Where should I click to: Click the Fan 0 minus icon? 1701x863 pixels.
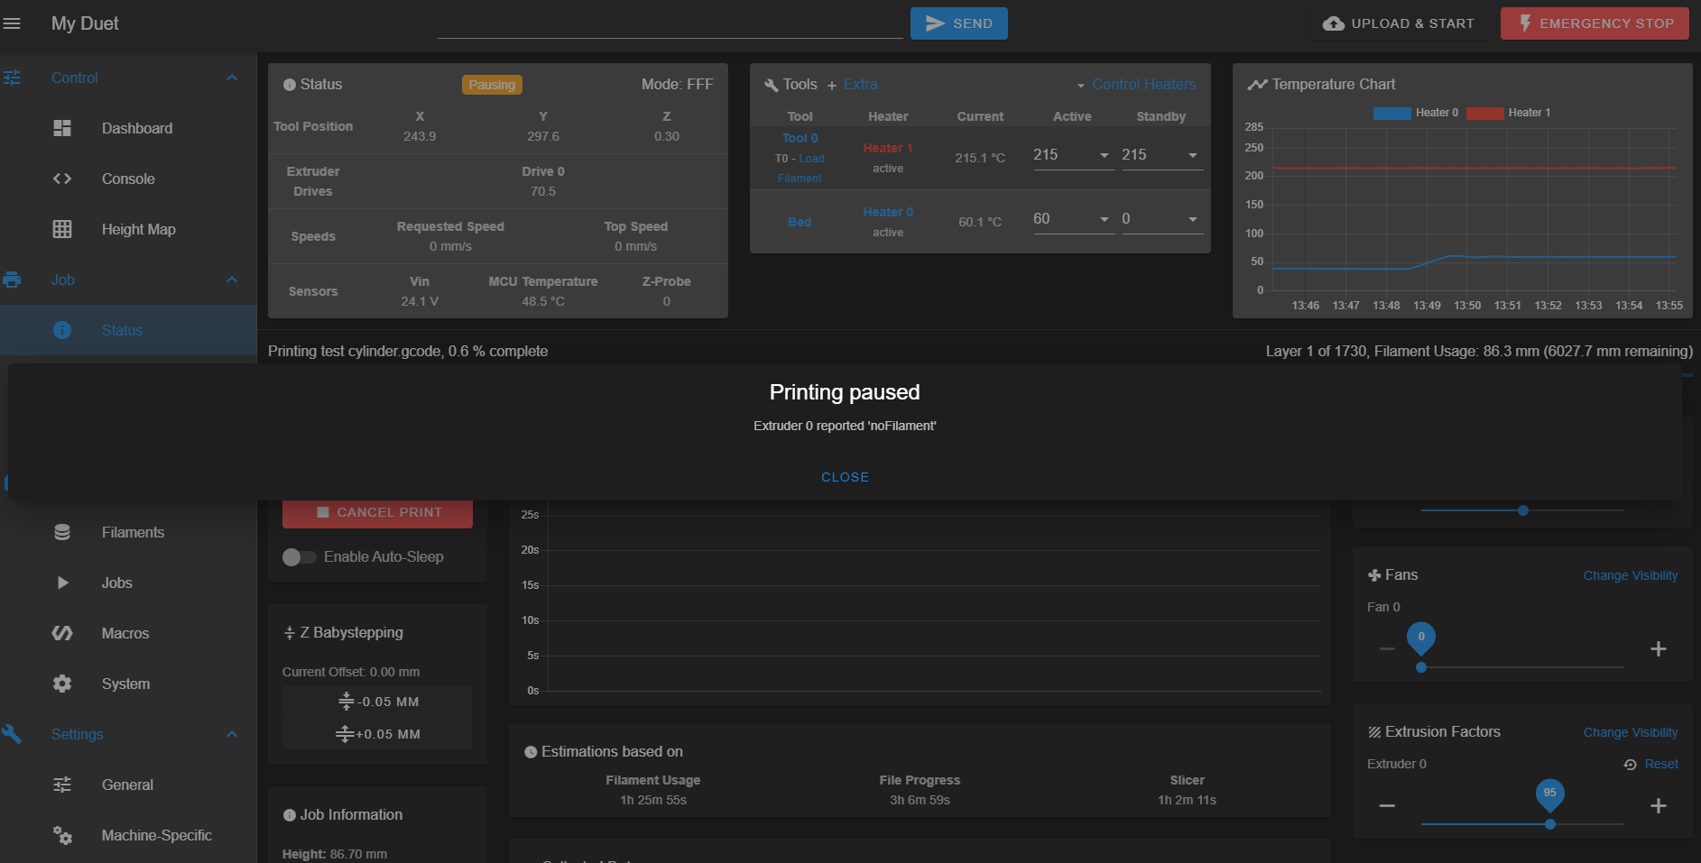[x=1387, y=649]
